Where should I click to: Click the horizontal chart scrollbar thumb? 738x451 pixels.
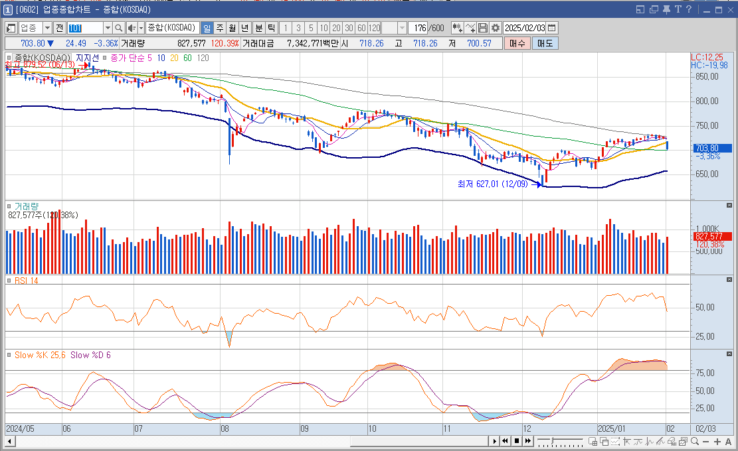point(420,441)
